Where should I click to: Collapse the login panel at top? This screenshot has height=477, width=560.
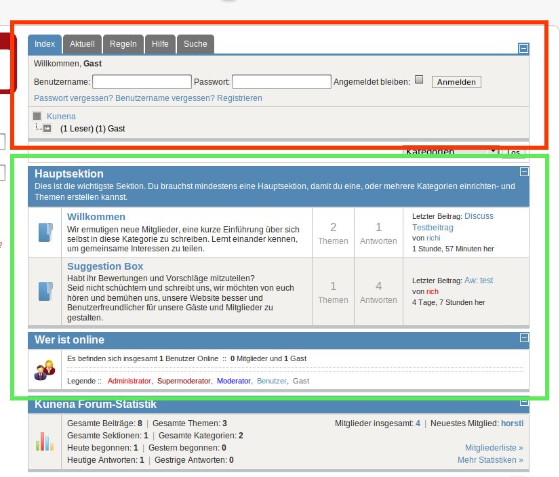pos(523,48)
